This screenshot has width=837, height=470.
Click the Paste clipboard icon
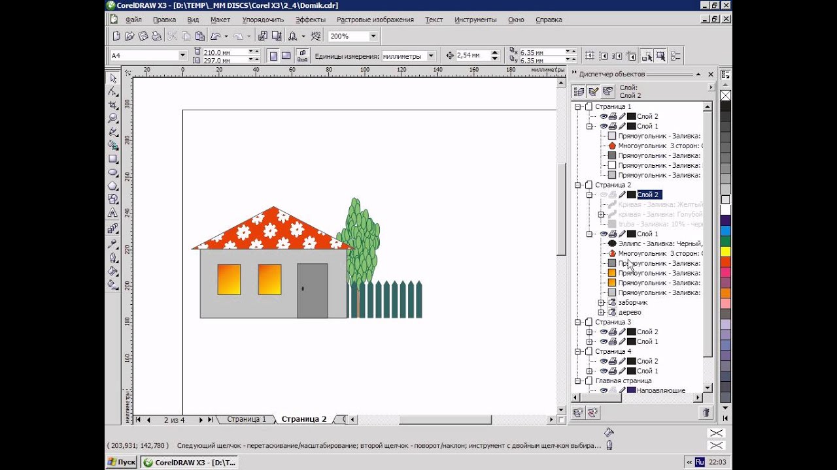click(x=199, y=37)
